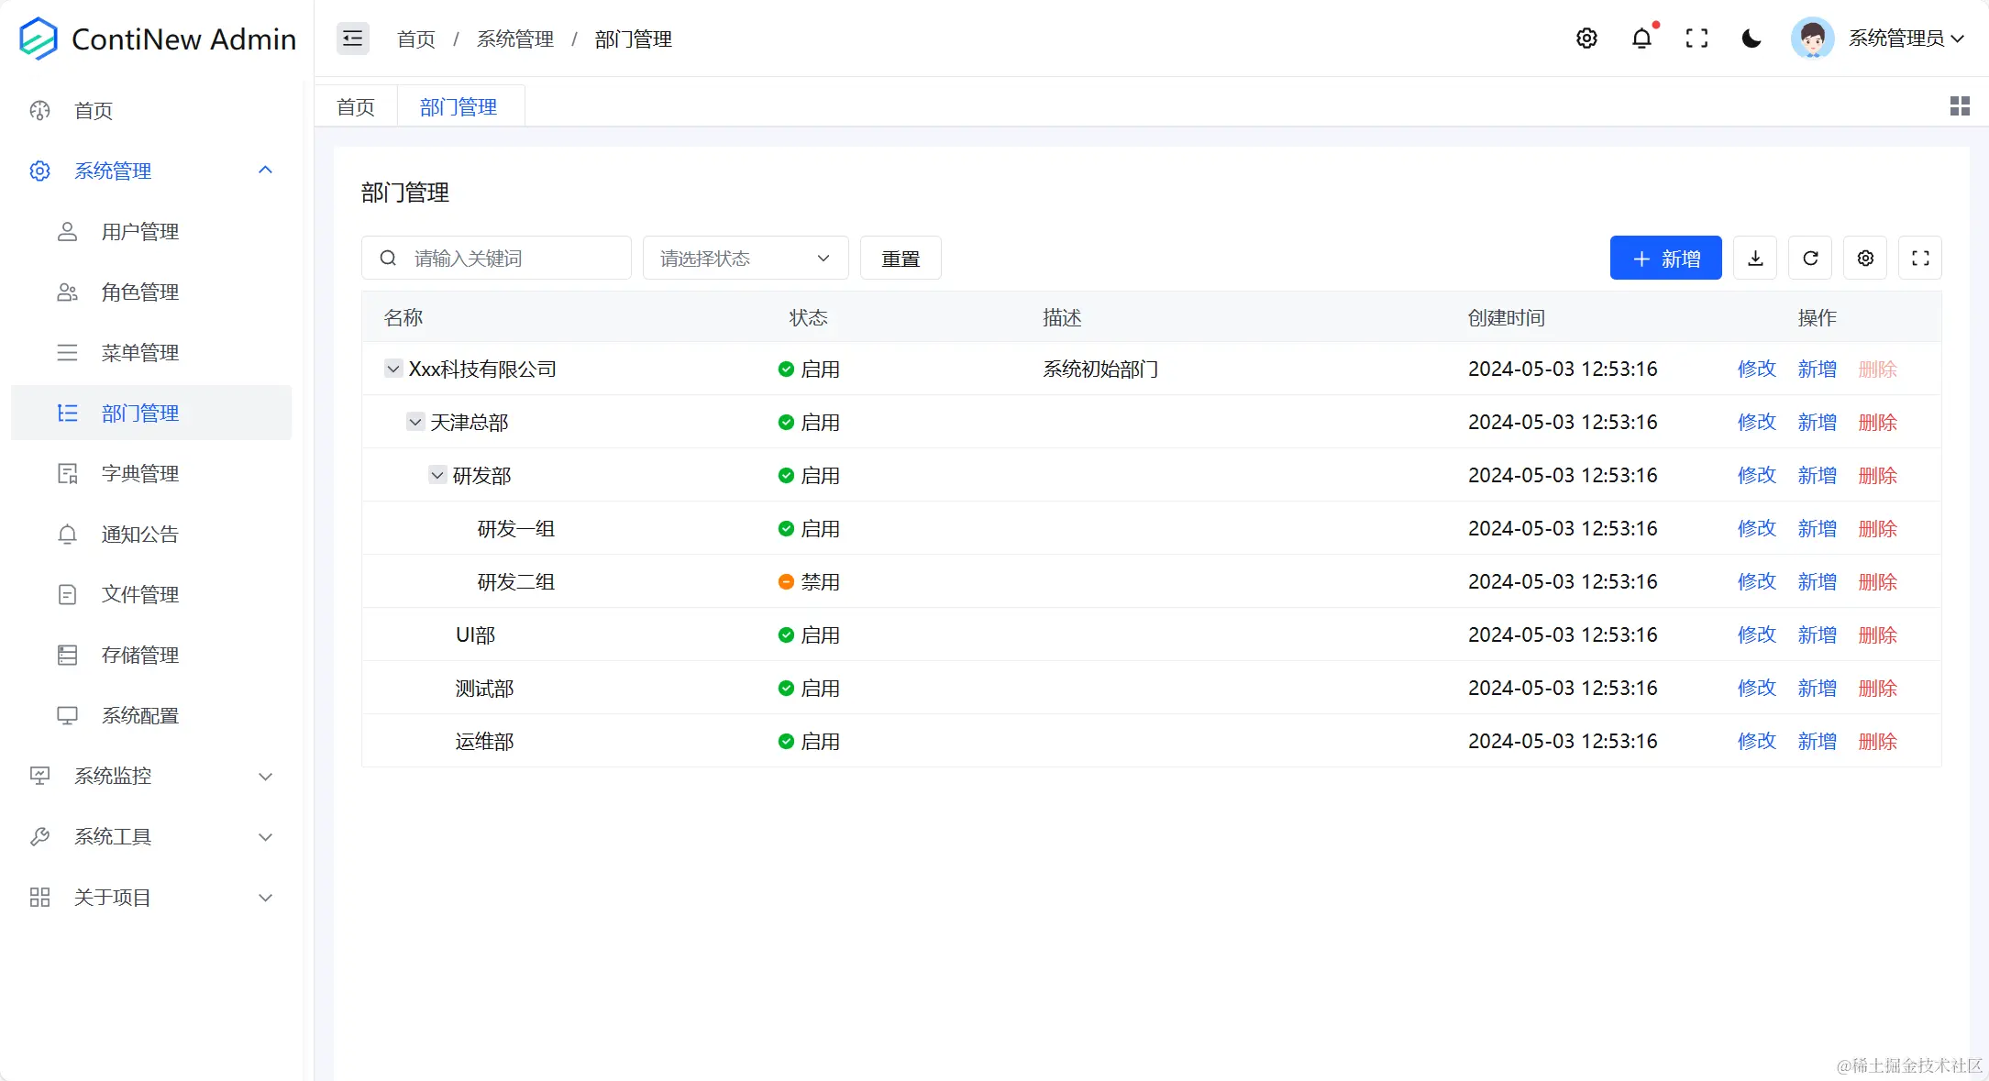Click the 新增 button to add department
Screen dimensions: 1989x1081
(x=1665, y=258)
